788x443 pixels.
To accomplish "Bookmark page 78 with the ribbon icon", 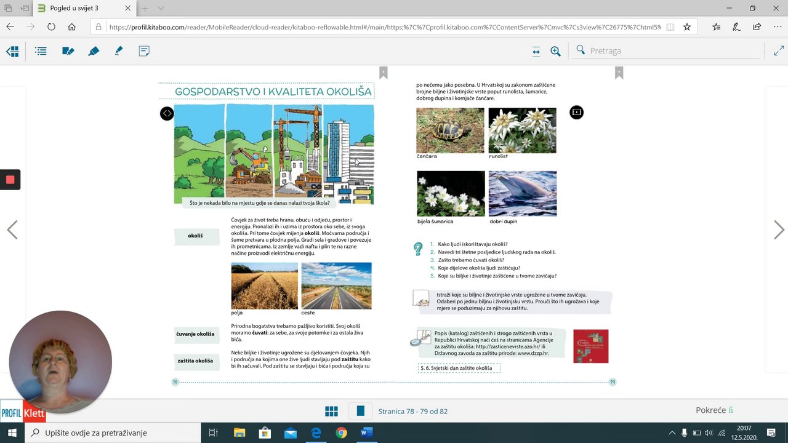I will 383,73.
